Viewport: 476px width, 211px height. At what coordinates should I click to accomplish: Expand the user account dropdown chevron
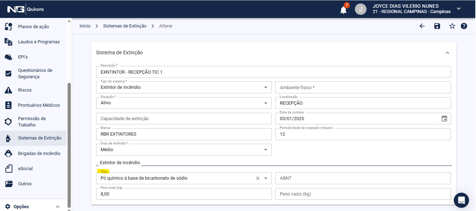458,9
